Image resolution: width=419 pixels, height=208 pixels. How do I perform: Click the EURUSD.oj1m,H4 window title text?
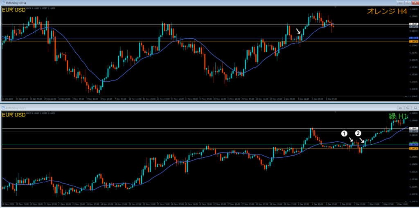tap(15, 3)
